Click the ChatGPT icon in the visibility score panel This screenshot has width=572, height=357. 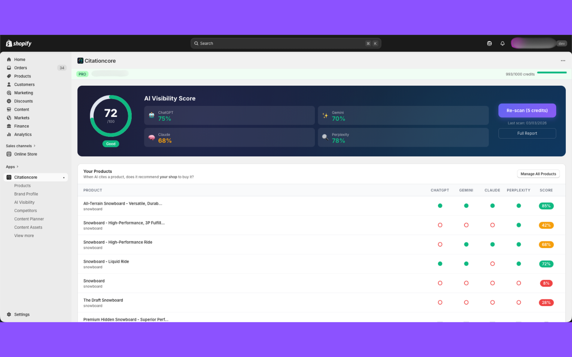[151, 115]
